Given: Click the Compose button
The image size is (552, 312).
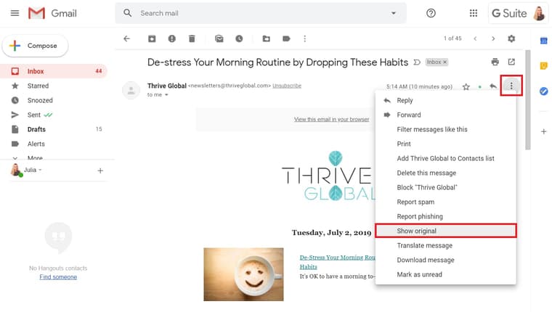Looking at the screenshot, I should click(35, 46).
